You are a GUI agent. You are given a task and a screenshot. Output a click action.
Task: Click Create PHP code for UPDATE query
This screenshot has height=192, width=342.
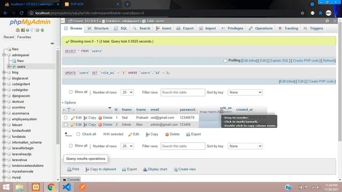coord(321,82)
